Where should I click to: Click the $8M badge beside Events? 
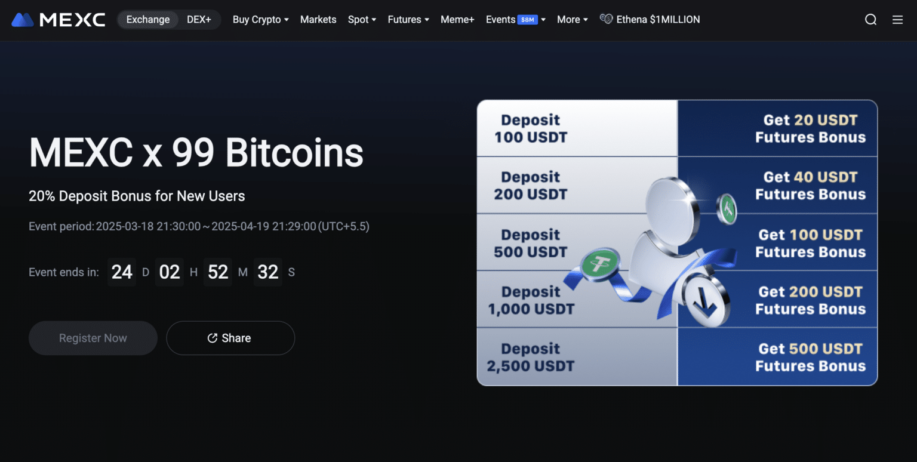click(528, 20)
